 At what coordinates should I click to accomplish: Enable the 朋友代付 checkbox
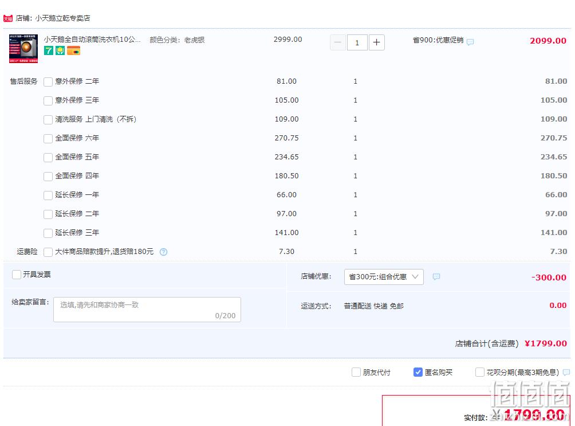(x=356, y=372)
